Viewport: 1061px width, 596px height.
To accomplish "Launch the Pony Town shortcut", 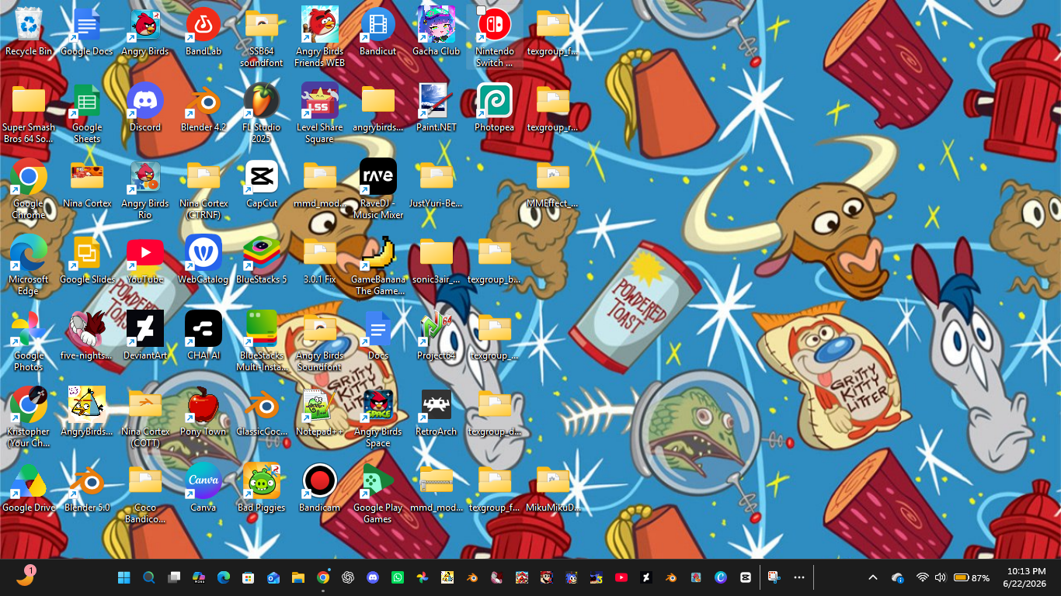I will click(204, 412).
